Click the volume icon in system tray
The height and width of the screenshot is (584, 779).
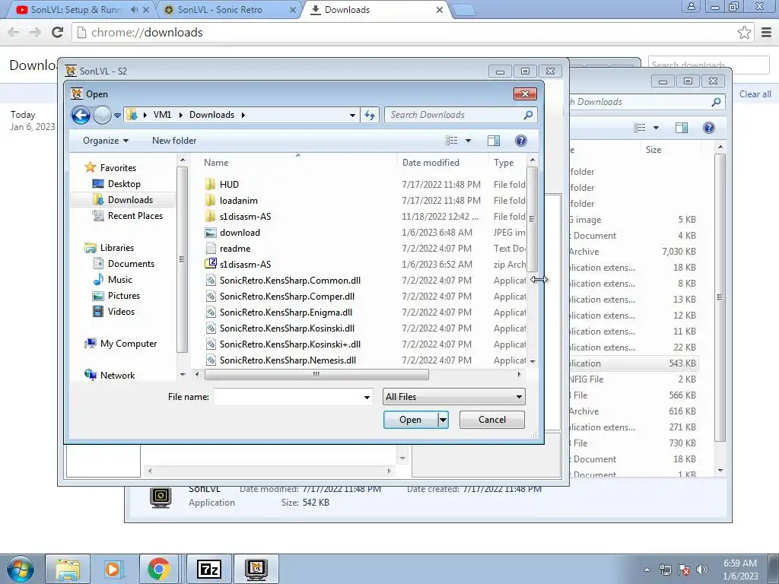tap(701, 570)
